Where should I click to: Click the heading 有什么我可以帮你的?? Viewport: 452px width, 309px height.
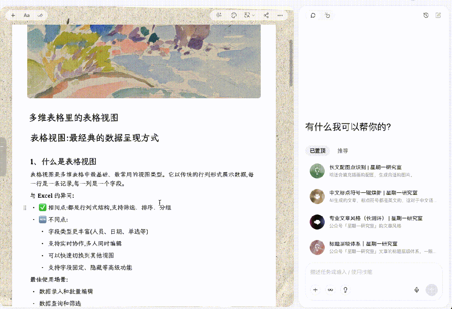coord(348,127)
